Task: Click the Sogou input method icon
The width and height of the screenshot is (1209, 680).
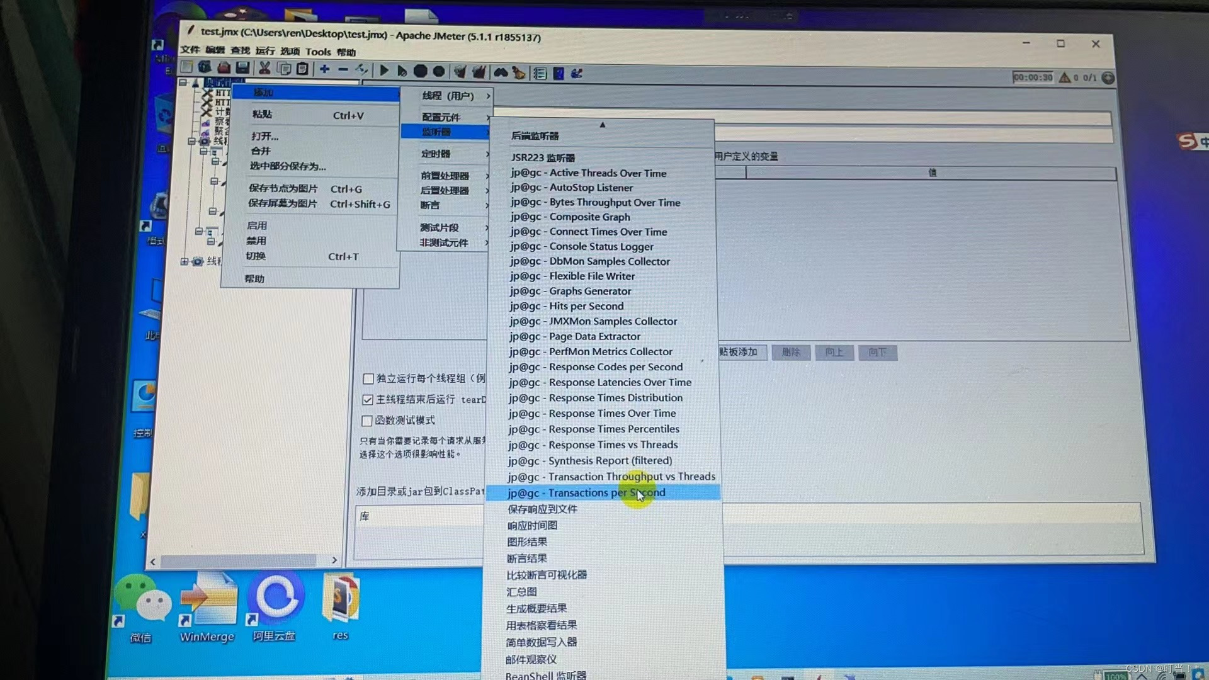Action: 1188,141
